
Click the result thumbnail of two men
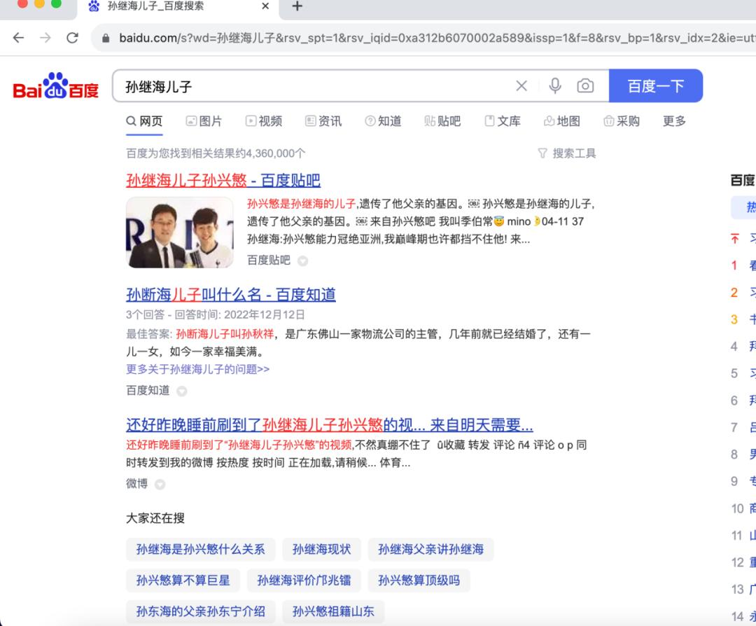[x=179, y=232]
